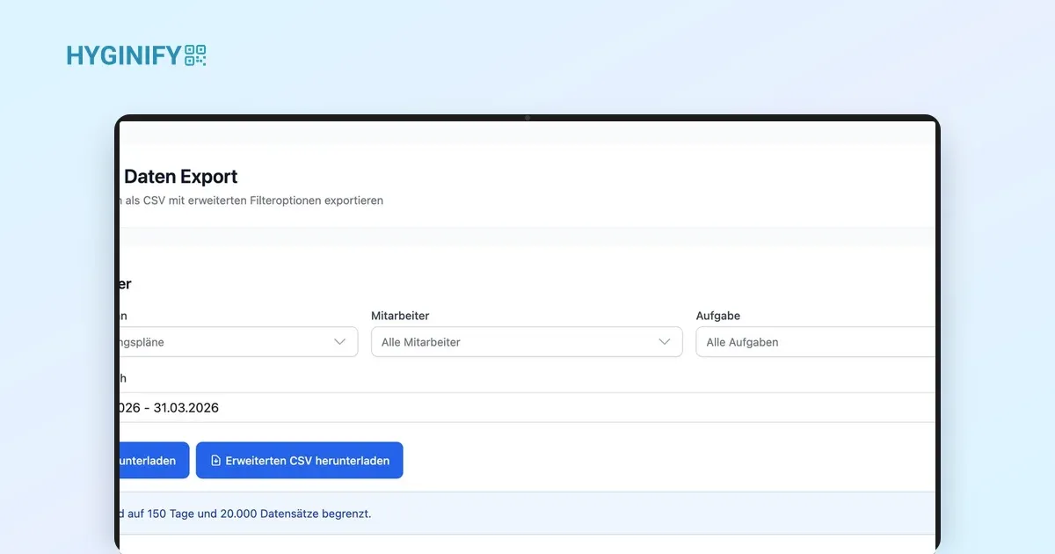This screenshot has height=554, width=1055.
Task: Click file icon in Erweiterten CSV button
Action: click(216, 461)
